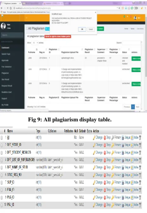Click the Drop icon for the DFT_STAFF_ID row

(105, 145)
